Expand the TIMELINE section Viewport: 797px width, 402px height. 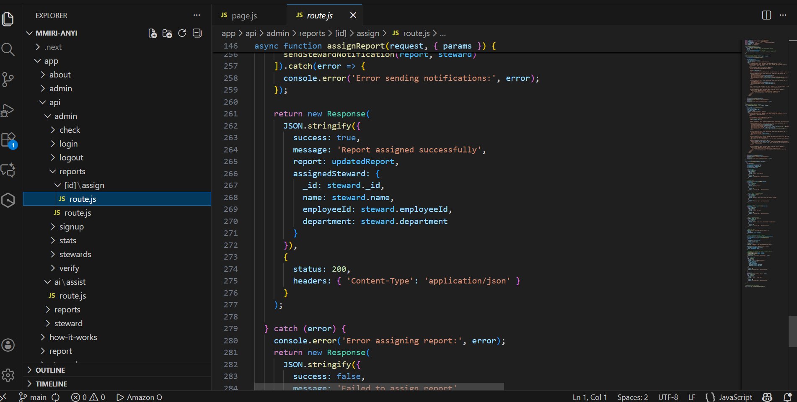coord(51,384)
